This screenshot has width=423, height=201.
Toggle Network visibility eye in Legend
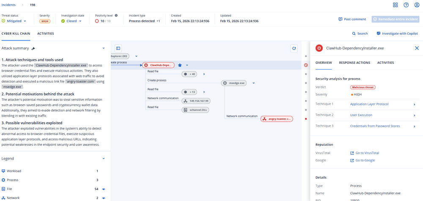[103, 198]
